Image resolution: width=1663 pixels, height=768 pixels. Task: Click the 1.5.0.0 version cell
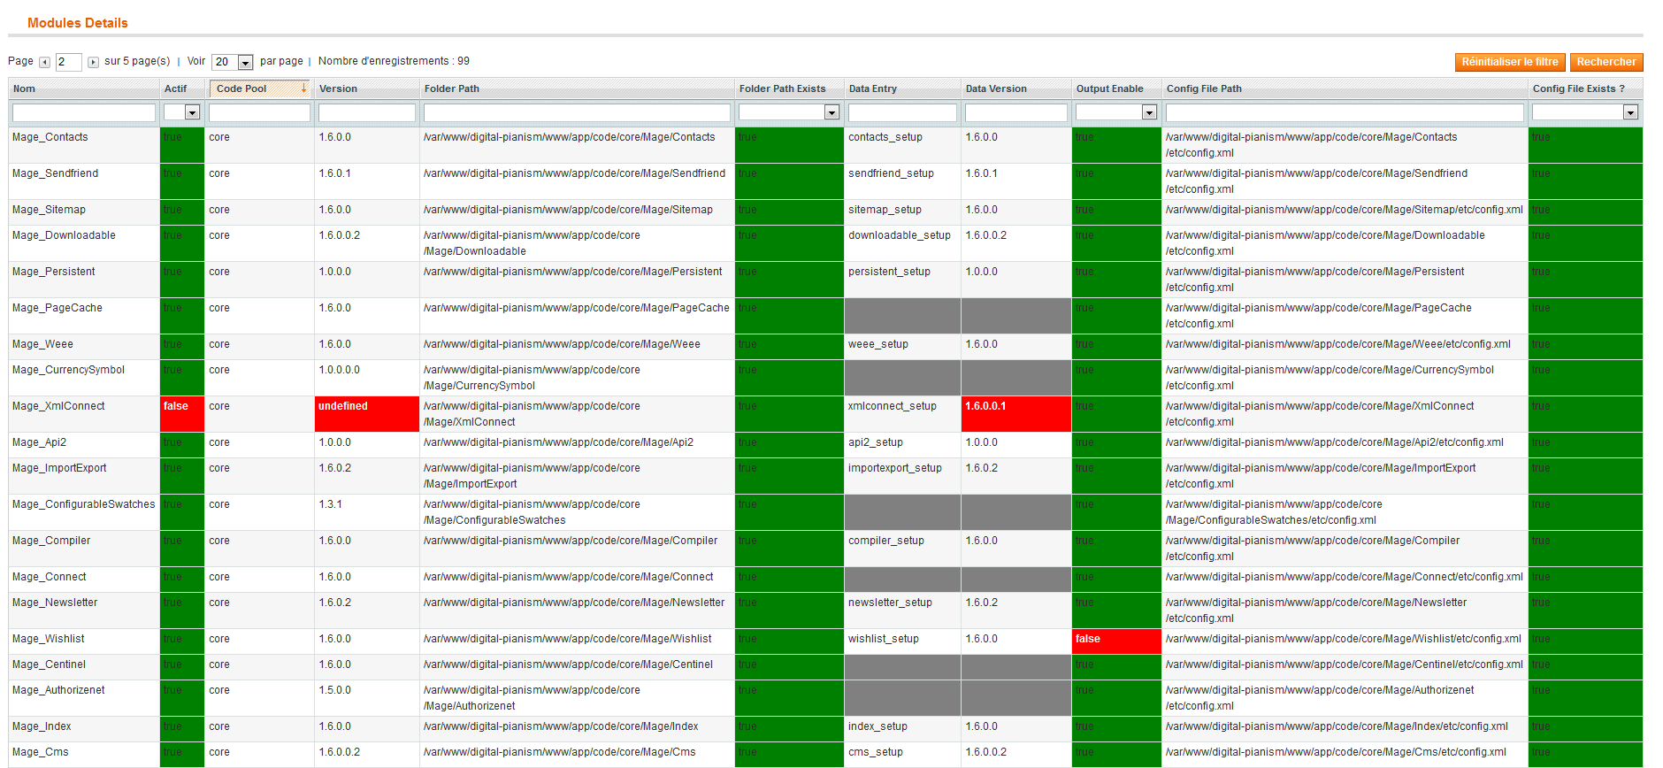click(367, 698)
